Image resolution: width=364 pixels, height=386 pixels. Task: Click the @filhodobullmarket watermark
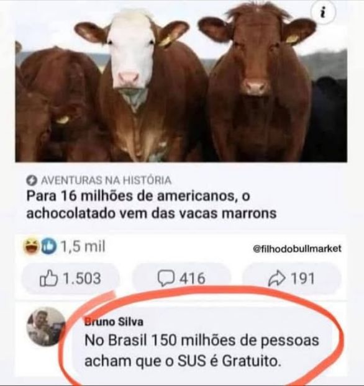click(x=297, y=249)
